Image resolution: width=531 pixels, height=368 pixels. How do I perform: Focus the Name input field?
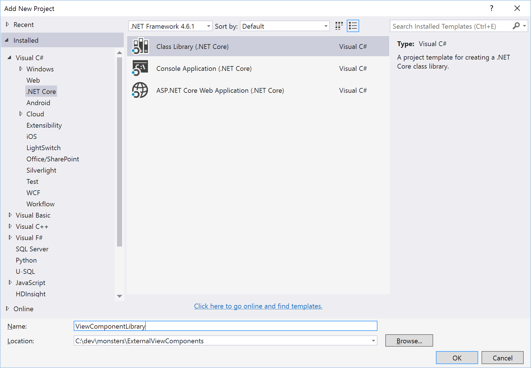[225, 326]
